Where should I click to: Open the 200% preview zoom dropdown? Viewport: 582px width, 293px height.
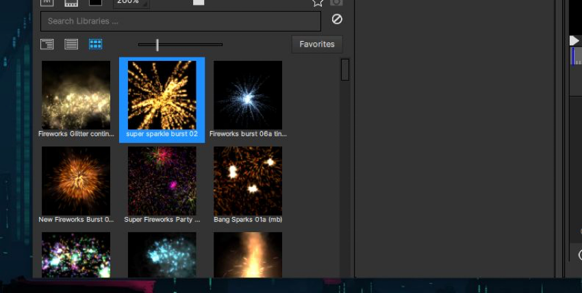[131, 3]
